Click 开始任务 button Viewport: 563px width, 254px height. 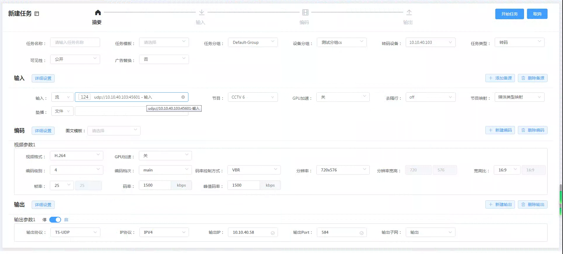tap(509, 14)
